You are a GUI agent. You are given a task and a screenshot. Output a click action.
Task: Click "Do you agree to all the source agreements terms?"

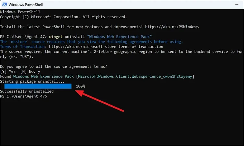54,66
